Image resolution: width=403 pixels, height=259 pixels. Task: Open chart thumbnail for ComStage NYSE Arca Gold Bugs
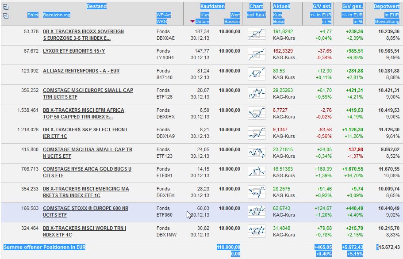point(257,172)
